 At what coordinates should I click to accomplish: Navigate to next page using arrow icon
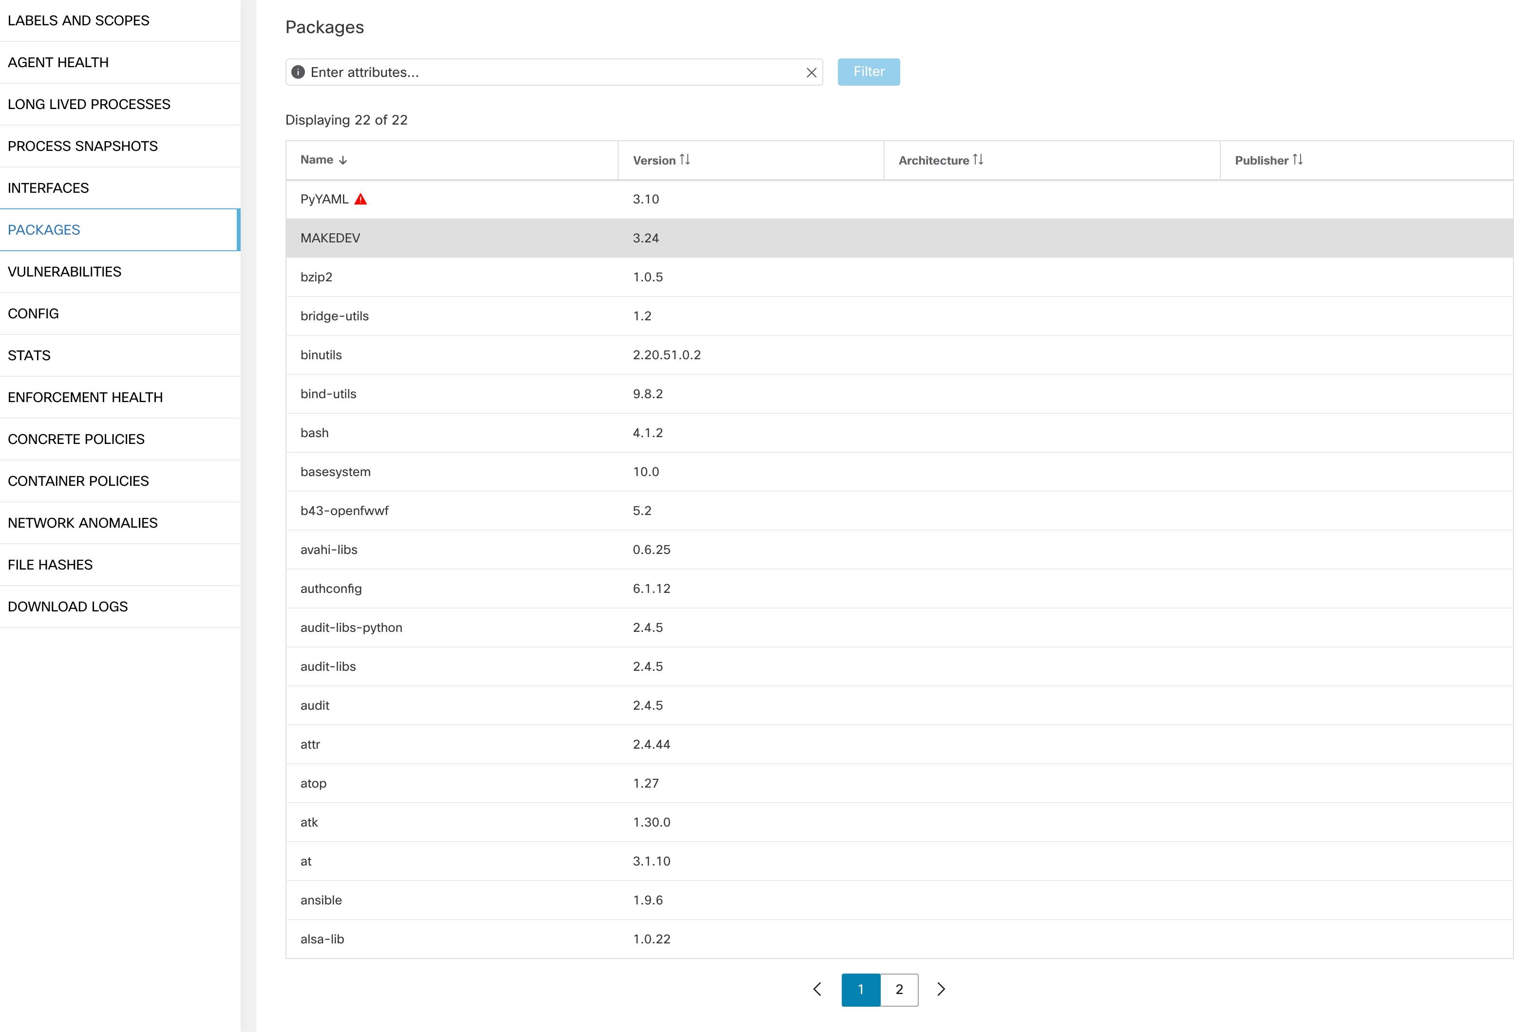[x=941, y=990]
